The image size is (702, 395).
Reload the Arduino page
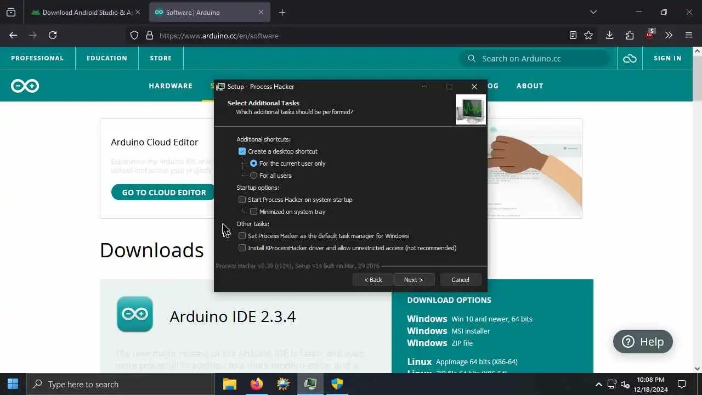click(x=53, y=35)
